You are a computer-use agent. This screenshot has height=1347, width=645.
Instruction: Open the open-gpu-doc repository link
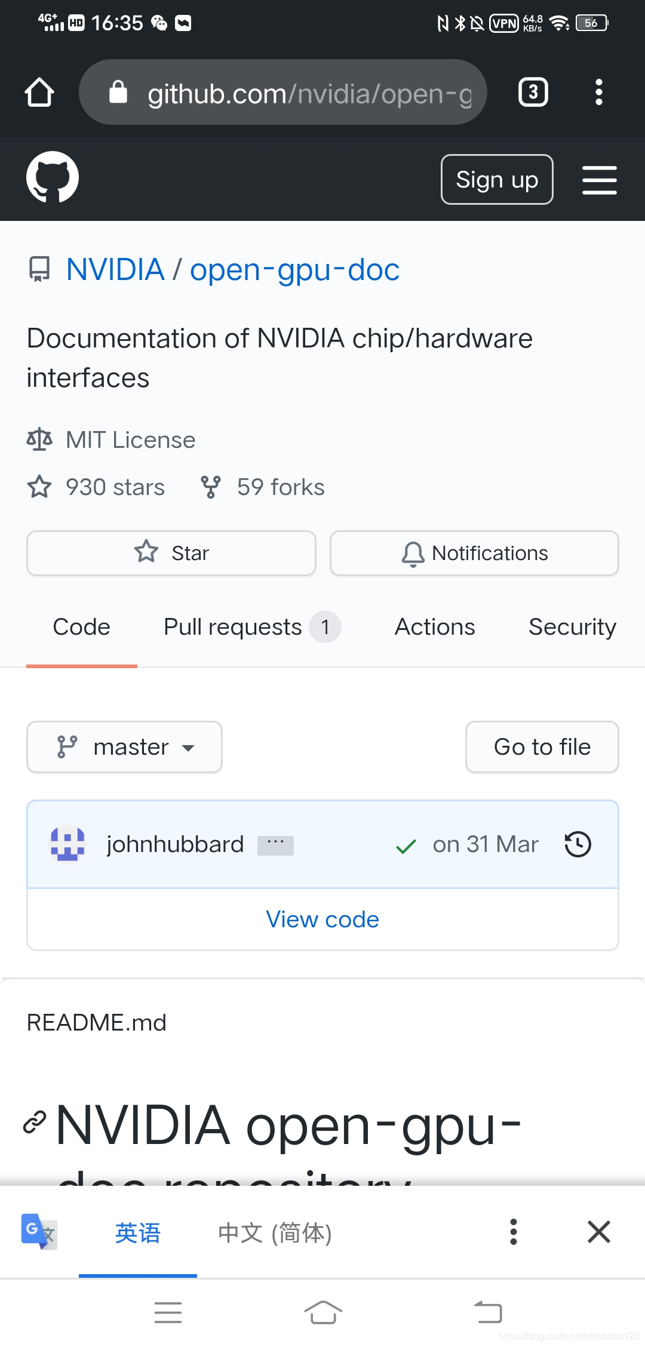click(x=295, y=270)
